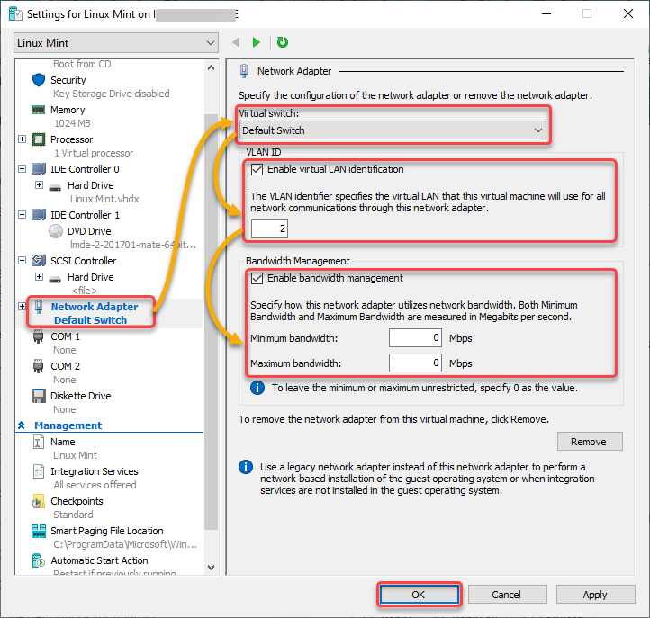Toggle Enable virtual LAN identification checkbox
Viewport: 650px width, 618px height.
257,169
